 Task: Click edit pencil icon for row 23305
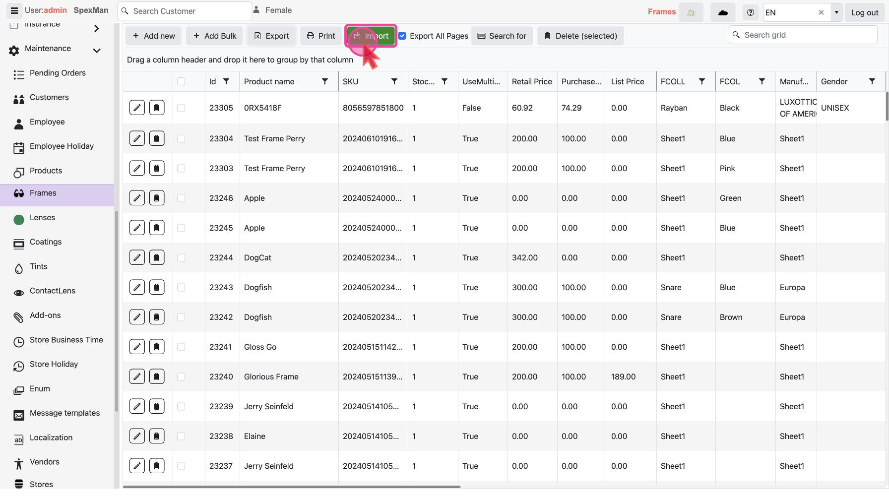(x=137, y=108)
